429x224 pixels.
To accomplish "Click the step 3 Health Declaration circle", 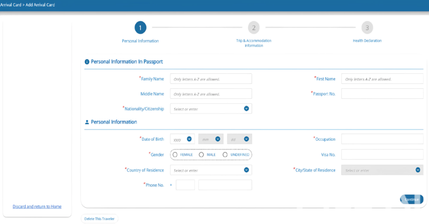I will [x=366, y=27].
